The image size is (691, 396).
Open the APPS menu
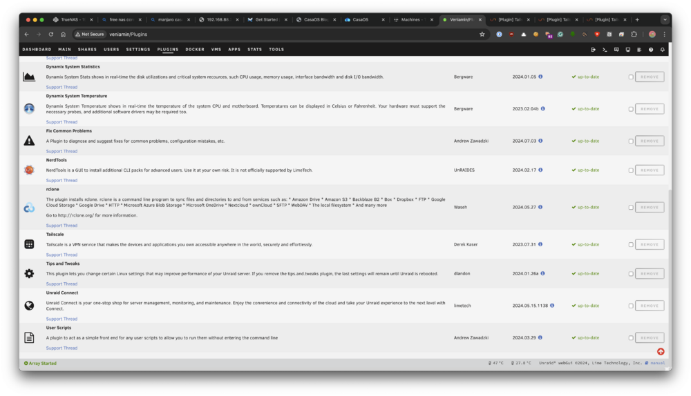234,50
